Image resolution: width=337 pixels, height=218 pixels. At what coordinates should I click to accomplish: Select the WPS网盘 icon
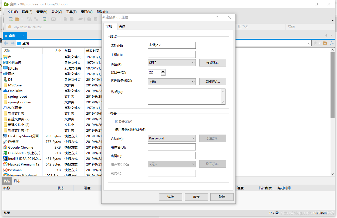5,108
